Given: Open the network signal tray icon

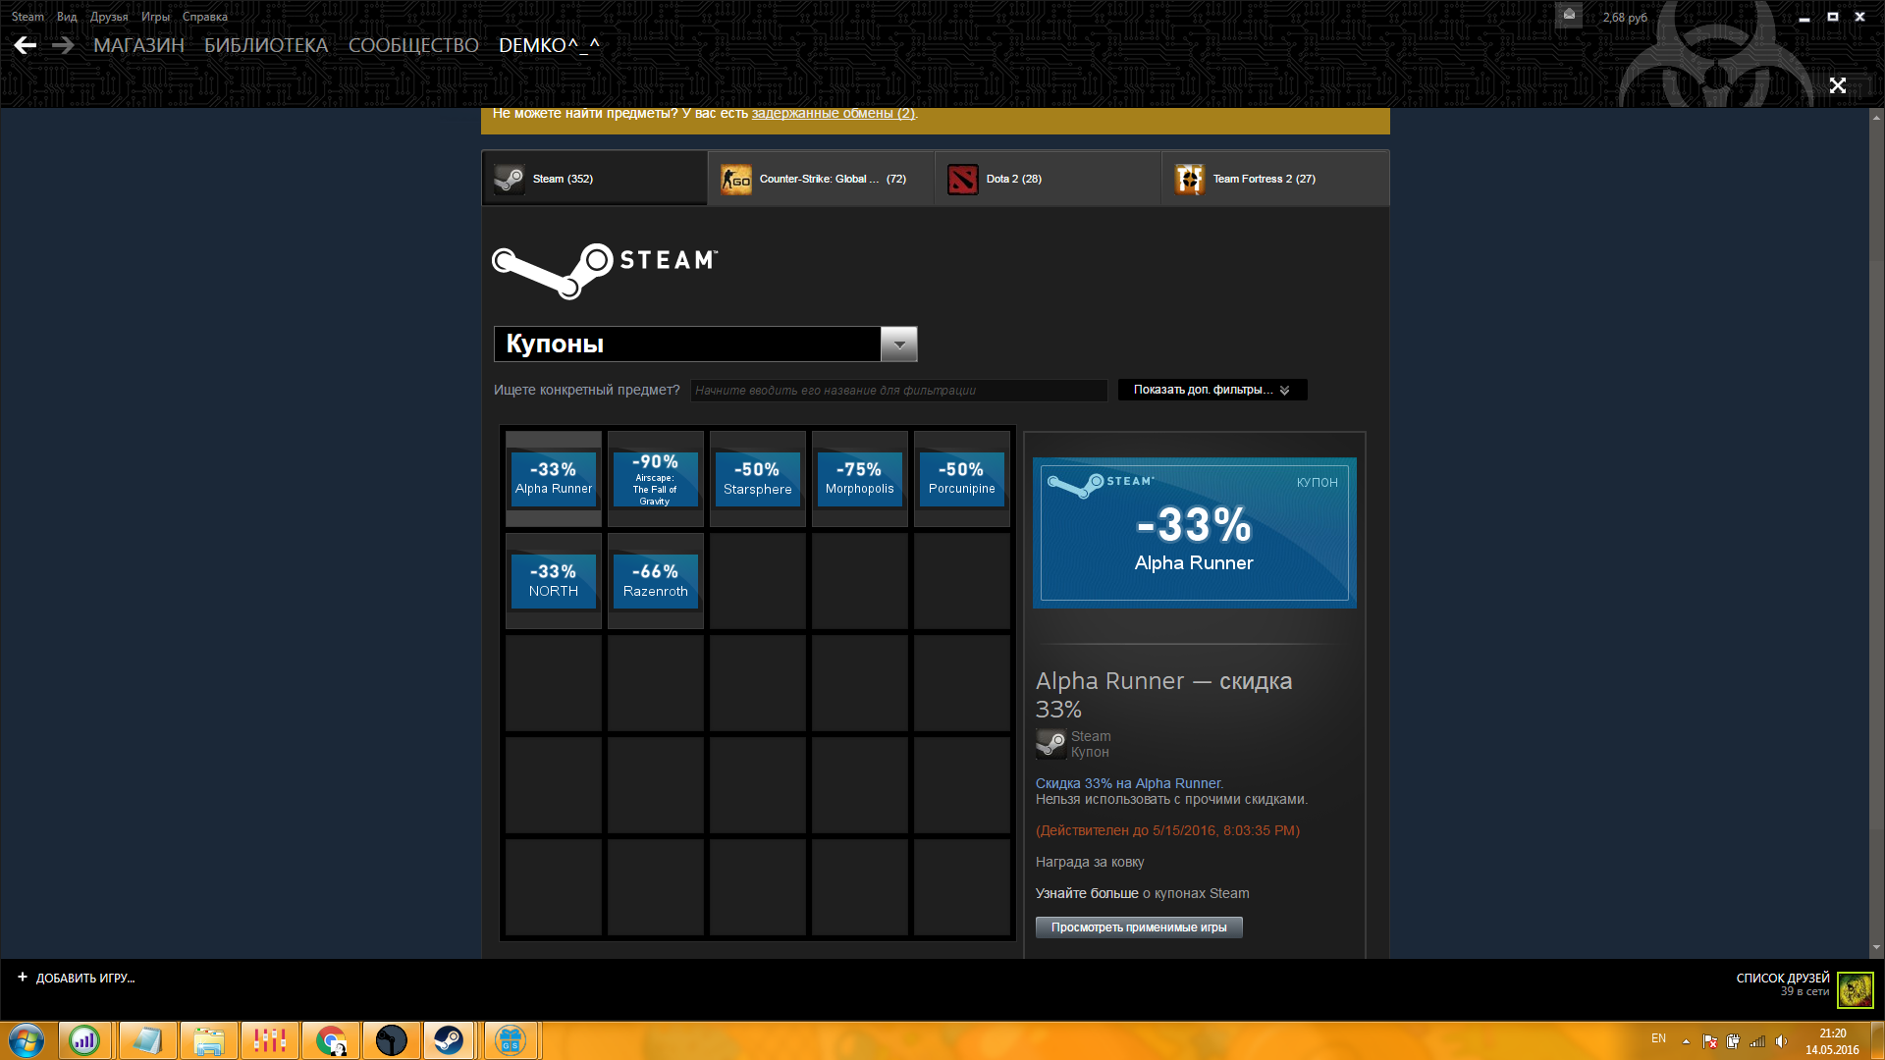Looking at the screenshot, I should coord(1757,1041).
